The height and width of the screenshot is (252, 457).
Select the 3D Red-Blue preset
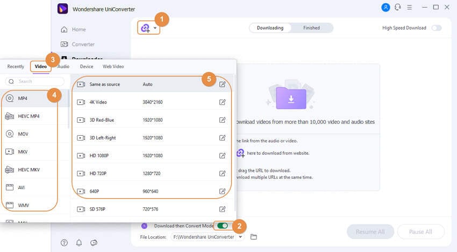(x=152, y=120)
